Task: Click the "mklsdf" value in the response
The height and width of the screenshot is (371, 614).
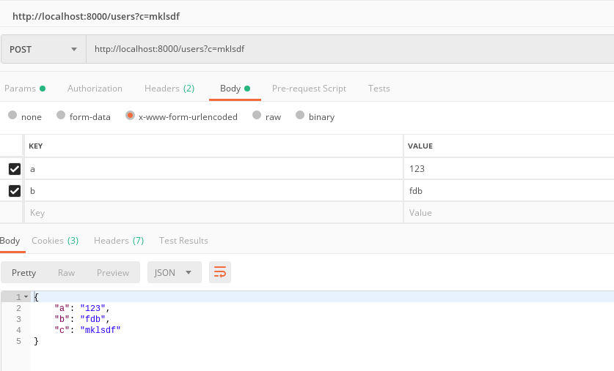Action: pos(100,330)
